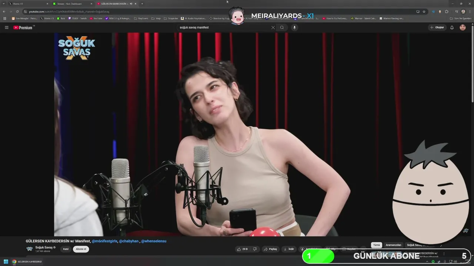Close the Kick Dashboard tab
The image size is (474, 266).
coord(91,4)
